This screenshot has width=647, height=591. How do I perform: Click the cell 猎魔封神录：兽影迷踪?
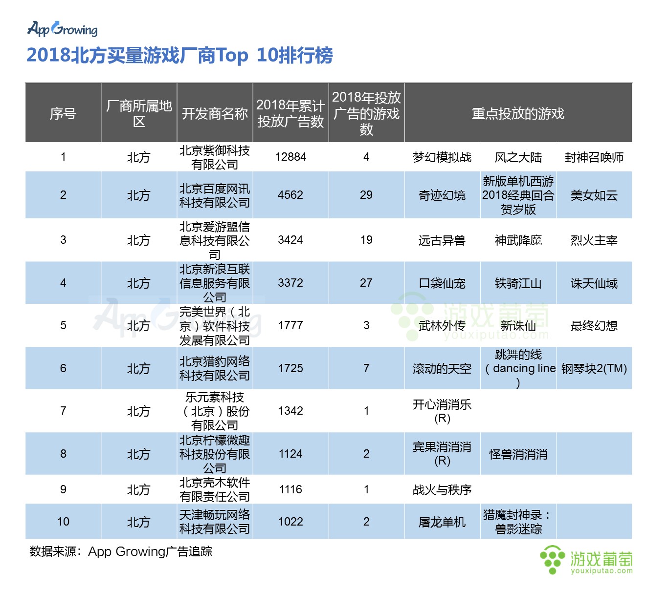518,522
